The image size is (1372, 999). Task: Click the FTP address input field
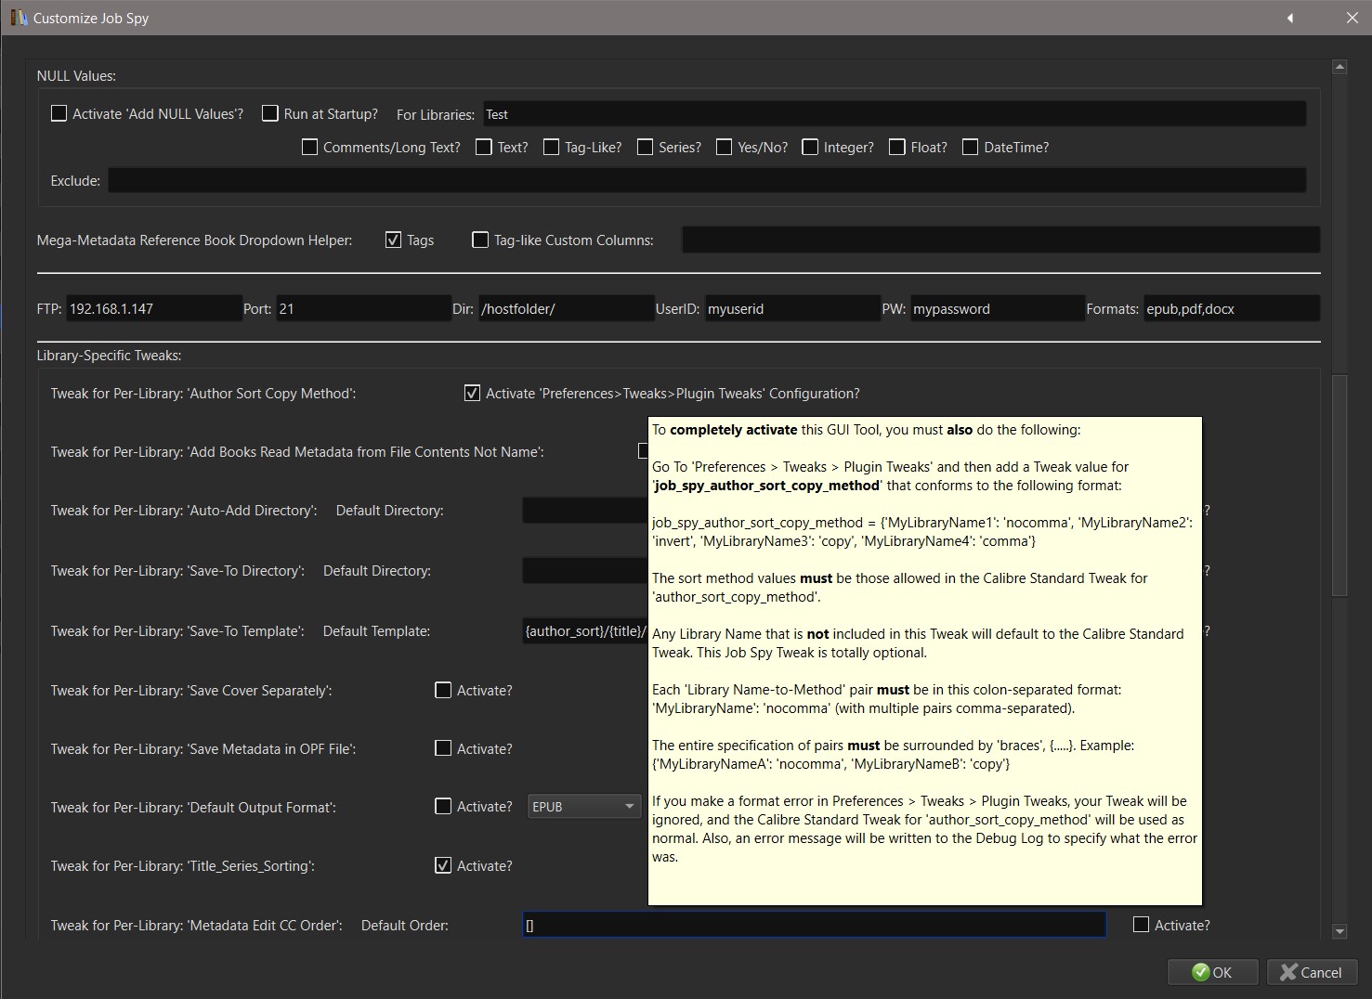[153, 309]
